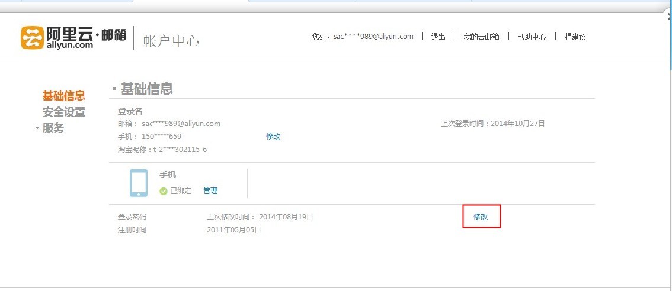The width and height of the screenshot is (672, 291).
Task: Open the 服务 sidebar item
Action: click(53, 128)
